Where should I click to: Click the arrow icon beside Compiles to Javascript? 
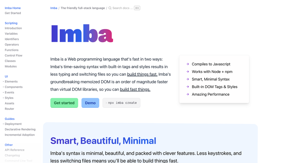pos(187,64)
